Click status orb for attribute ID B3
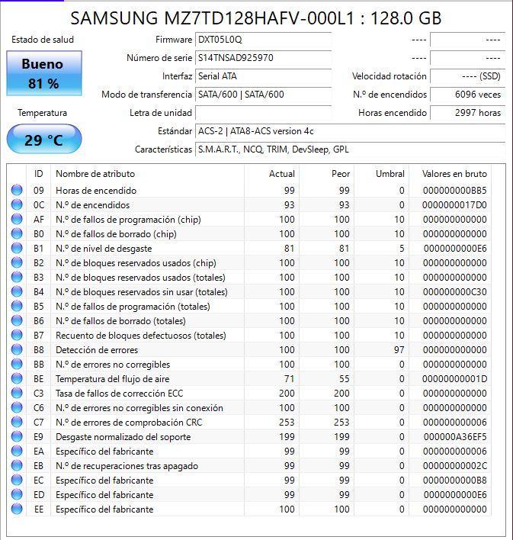513x540 pixels. click(17, 277)
